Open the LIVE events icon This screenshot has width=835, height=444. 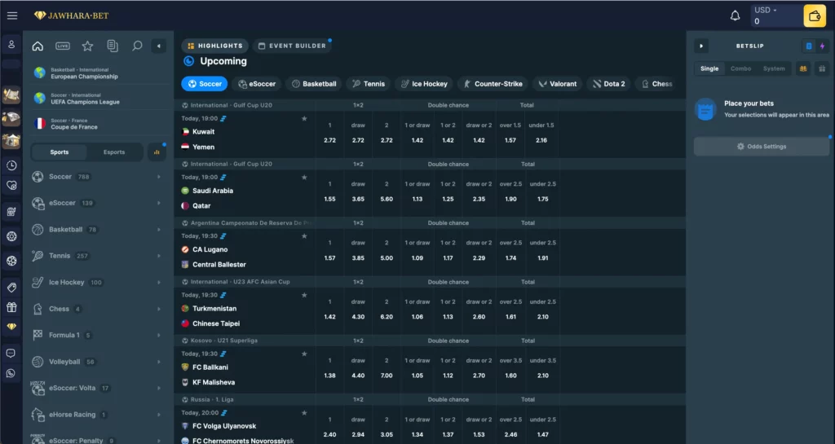coord(63,46)
